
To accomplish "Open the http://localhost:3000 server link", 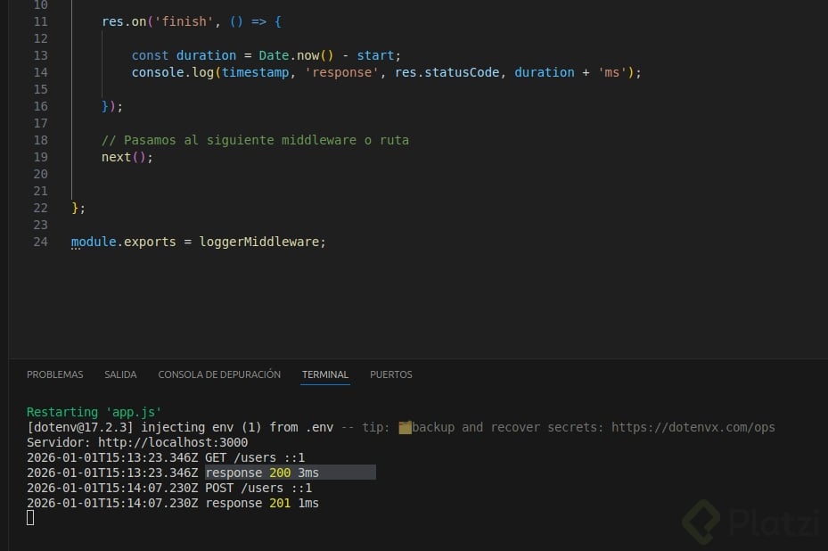I will tap(173, 442).
